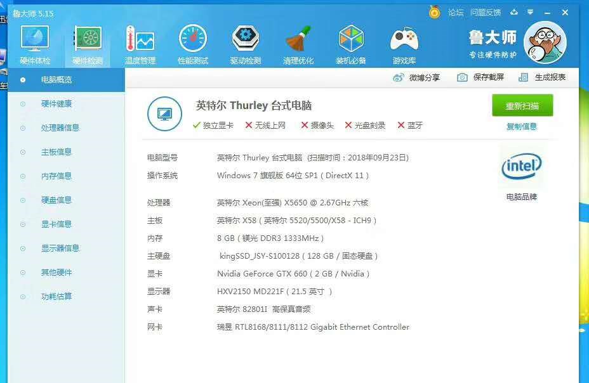Screen dimensions: 589x383
Task: Click the green 重新扫描 button
Action: 522,105
